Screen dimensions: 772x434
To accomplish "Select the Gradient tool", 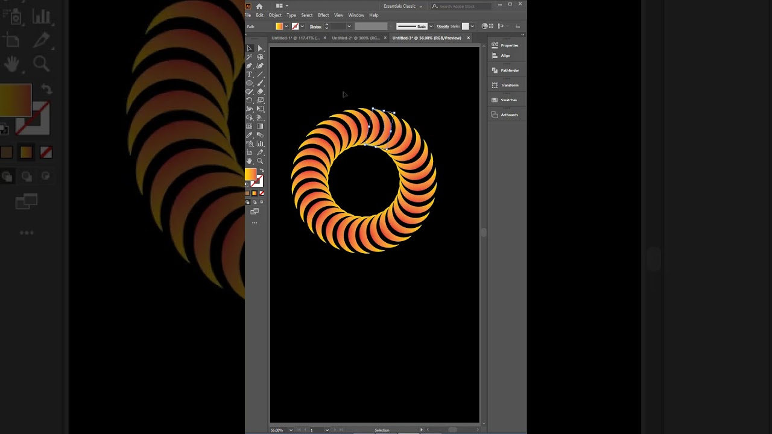I will coord(260,127).
